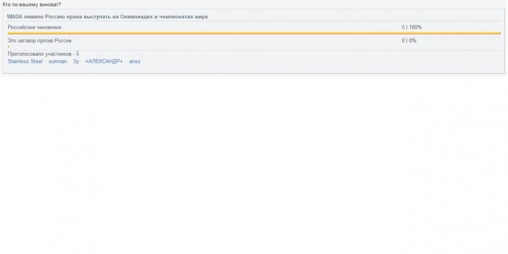Viewport: 508px width, 254px height.
Task: Open anso voter profile link
Action: click(135, 61)
